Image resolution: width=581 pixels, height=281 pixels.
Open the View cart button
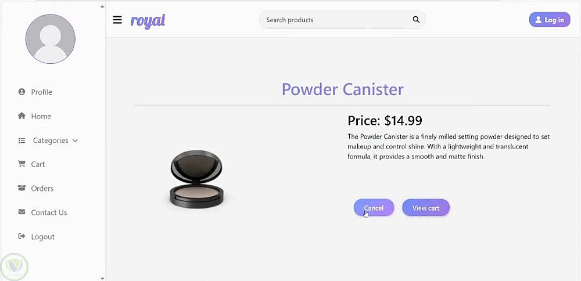(426, 208)
